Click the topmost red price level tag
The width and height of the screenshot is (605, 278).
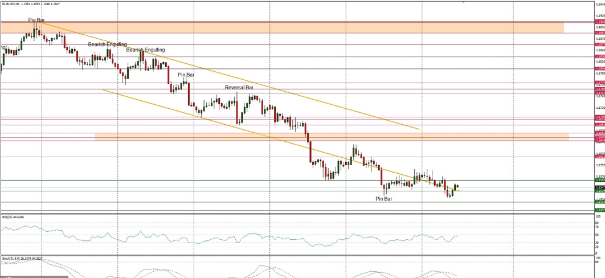point(599,22)
